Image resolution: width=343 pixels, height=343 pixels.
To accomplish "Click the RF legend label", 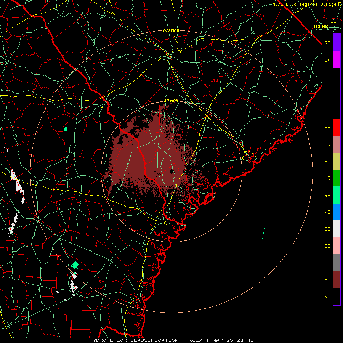I will (327, 43).
